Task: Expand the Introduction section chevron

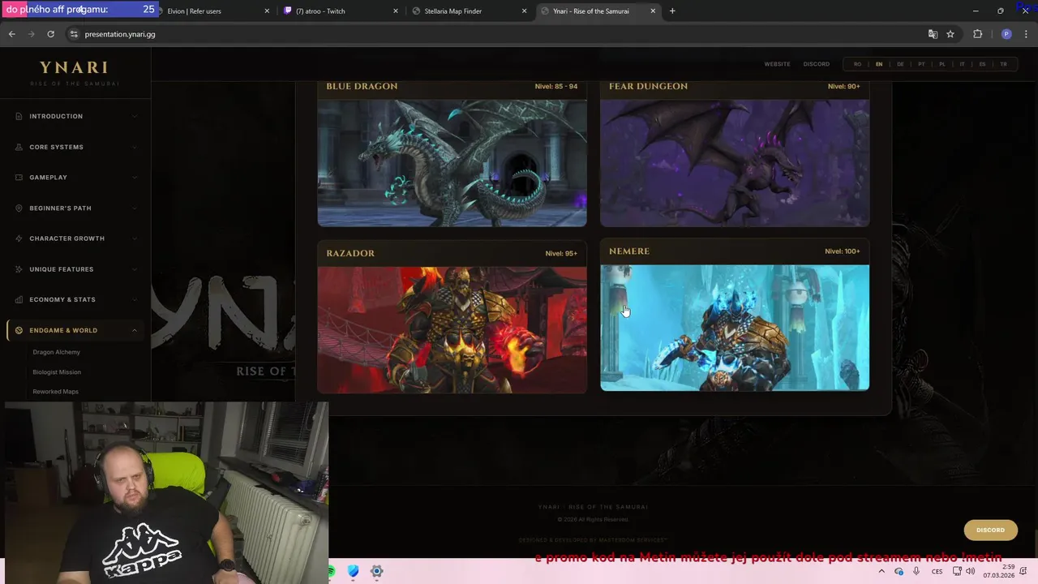Action: [x=135, y=116]
